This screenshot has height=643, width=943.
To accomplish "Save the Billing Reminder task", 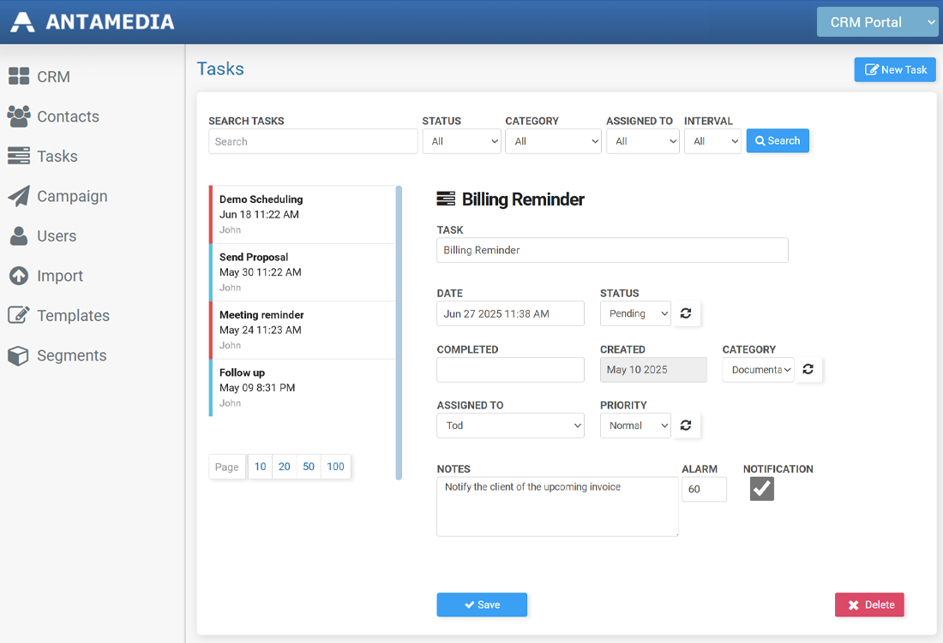I will point(482,604).
